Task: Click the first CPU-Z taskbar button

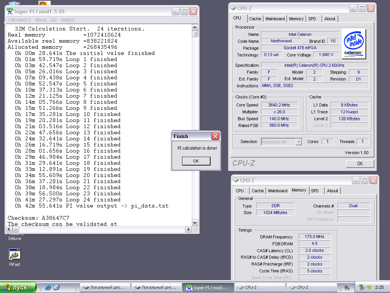Action: pyautogui.click(x=260, y=287)
